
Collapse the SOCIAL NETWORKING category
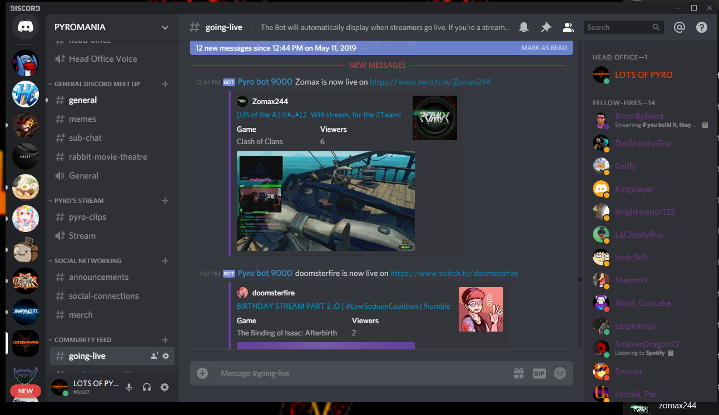point(87,261)
